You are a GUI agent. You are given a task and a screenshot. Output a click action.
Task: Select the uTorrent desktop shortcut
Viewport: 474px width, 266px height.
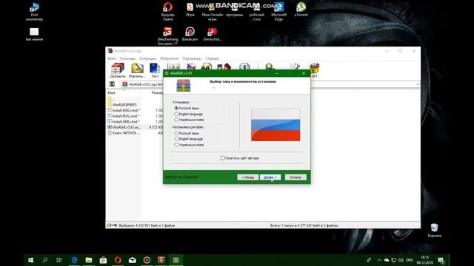(301, 10)
